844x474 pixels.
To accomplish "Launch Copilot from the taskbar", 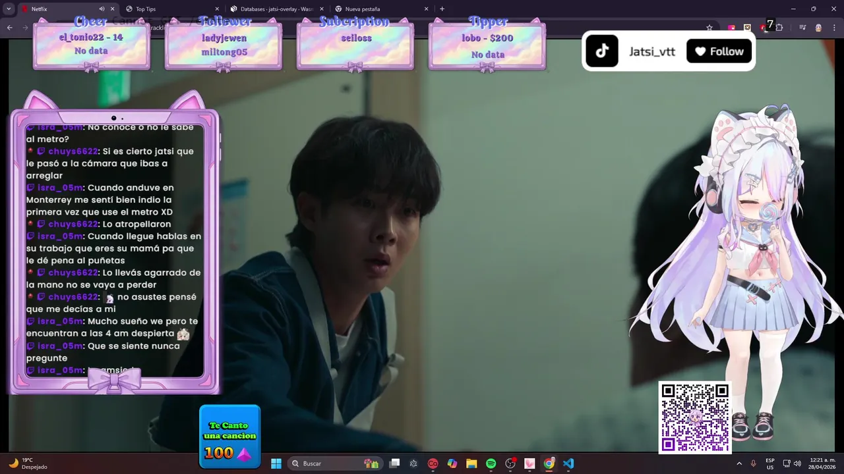I will (452, 463).
